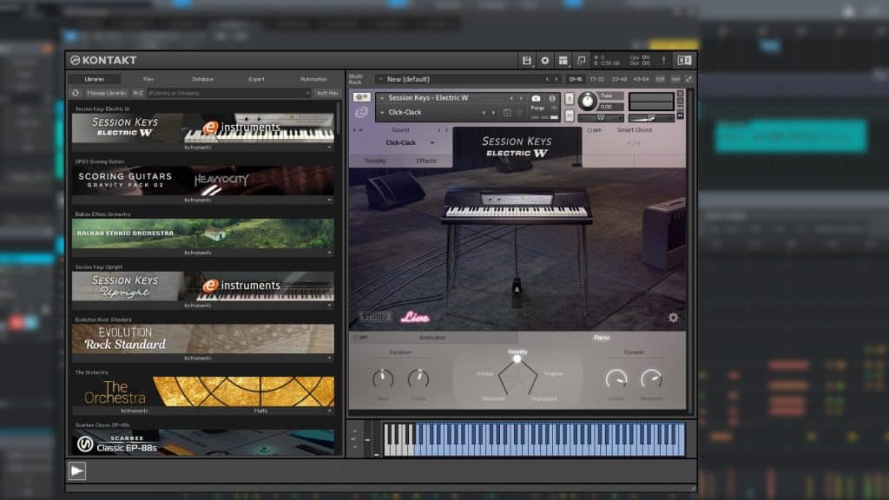Open the Multis section of The Orchestra

[x=260, y=411]
